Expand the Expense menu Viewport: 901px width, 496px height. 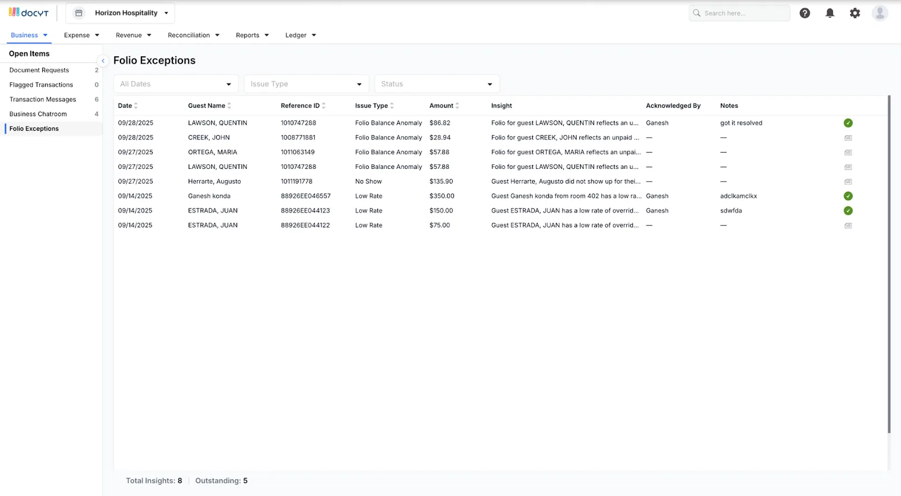point(82,35)
